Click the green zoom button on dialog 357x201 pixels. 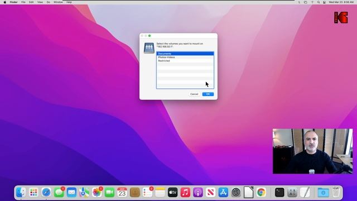[149, 36]
